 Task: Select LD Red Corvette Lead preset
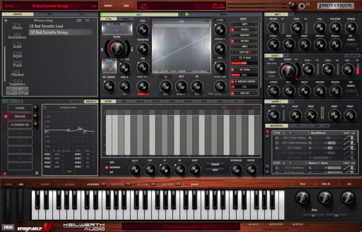[46, 26]
